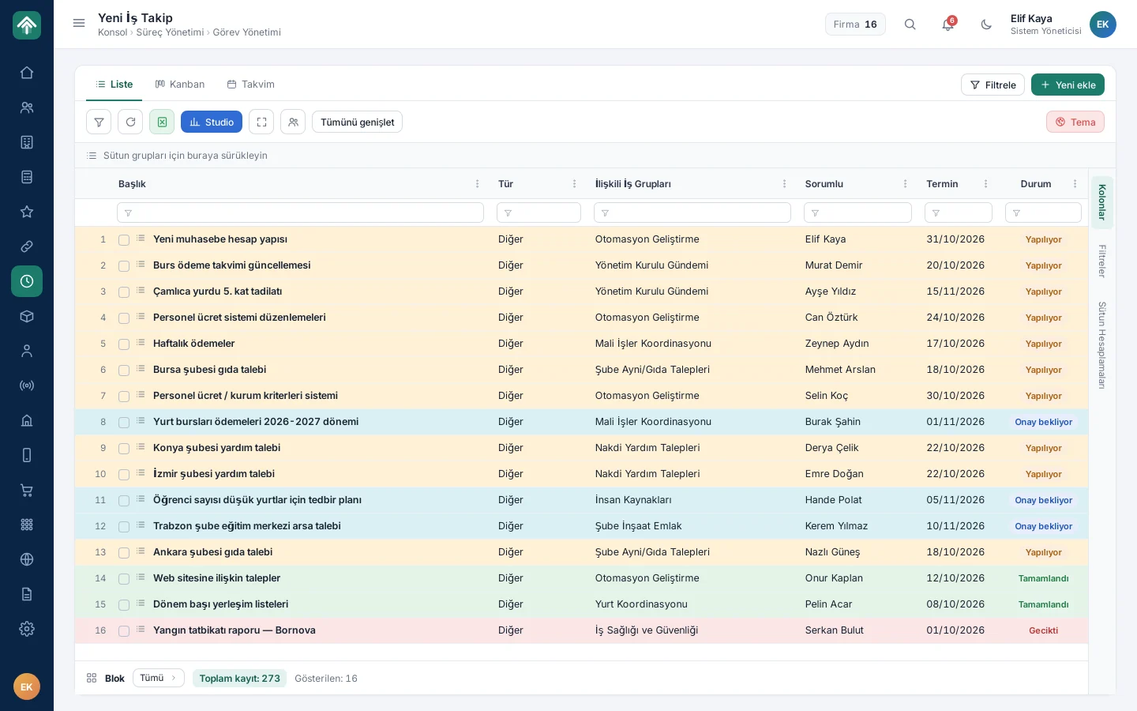Viewport: 1137px width, 711px height.
Task: Switch to dark mode moon icon
Action: [x=986, y=24]
